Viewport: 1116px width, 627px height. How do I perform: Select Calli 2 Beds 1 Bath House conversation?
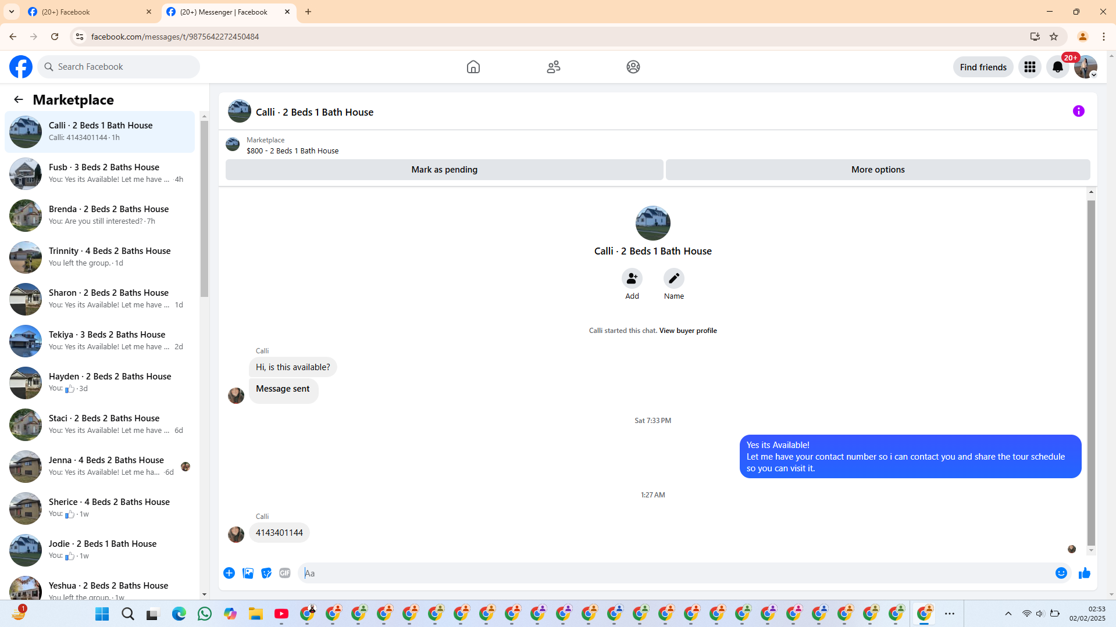pyautogui.click(x=100, y=132)
